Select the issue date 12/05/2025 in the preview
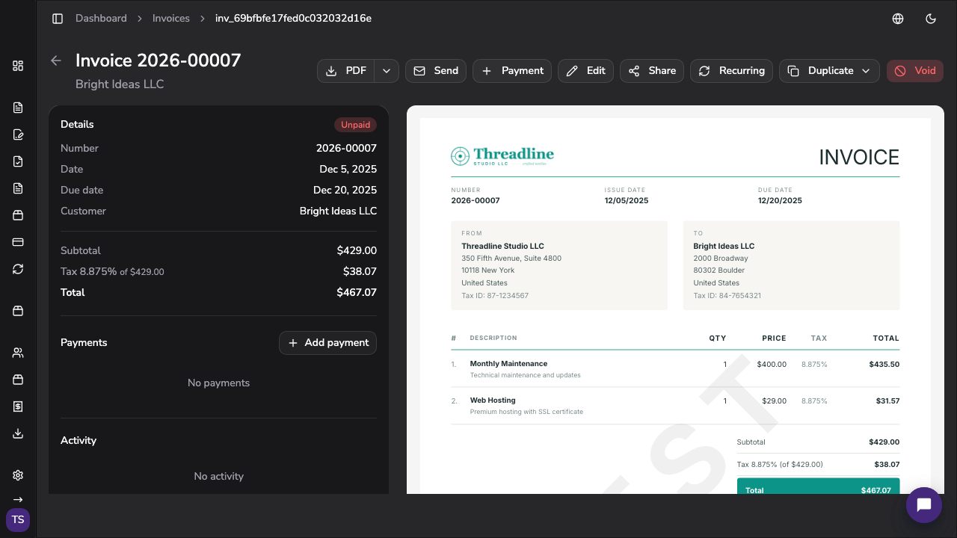The height and width of the screenshot is (538, 957). 627,201
